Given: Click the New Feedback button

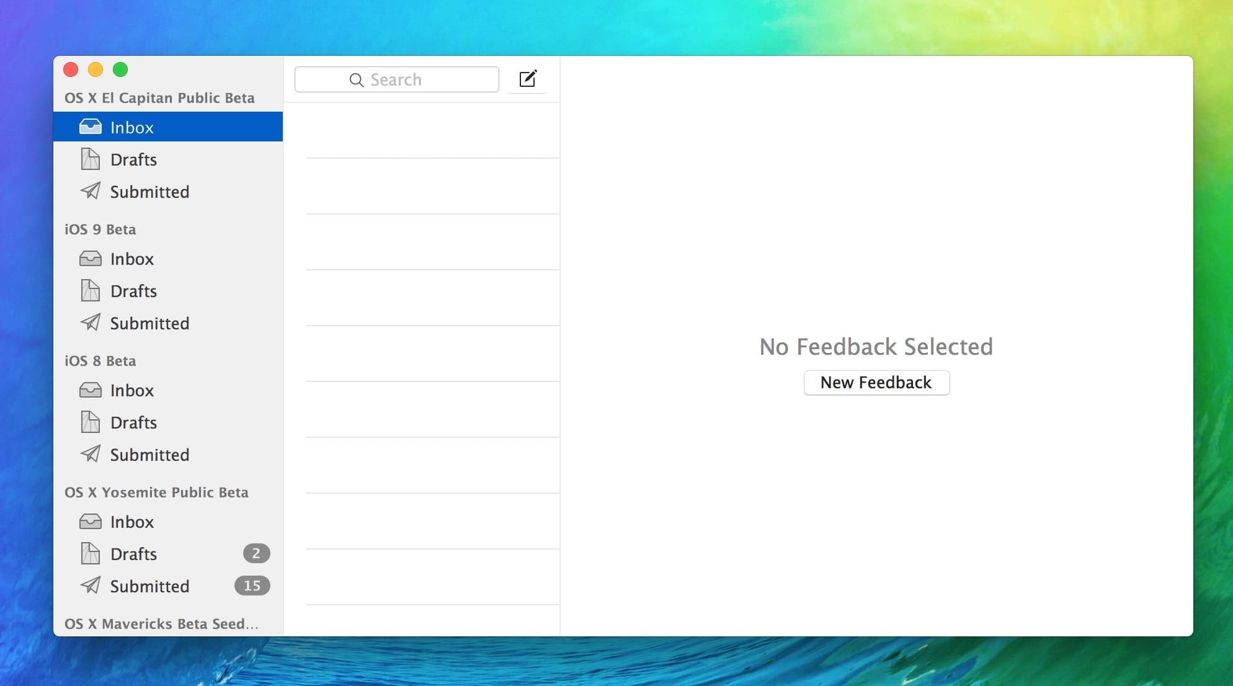Looking at the screenshot, I should point(876,382).
